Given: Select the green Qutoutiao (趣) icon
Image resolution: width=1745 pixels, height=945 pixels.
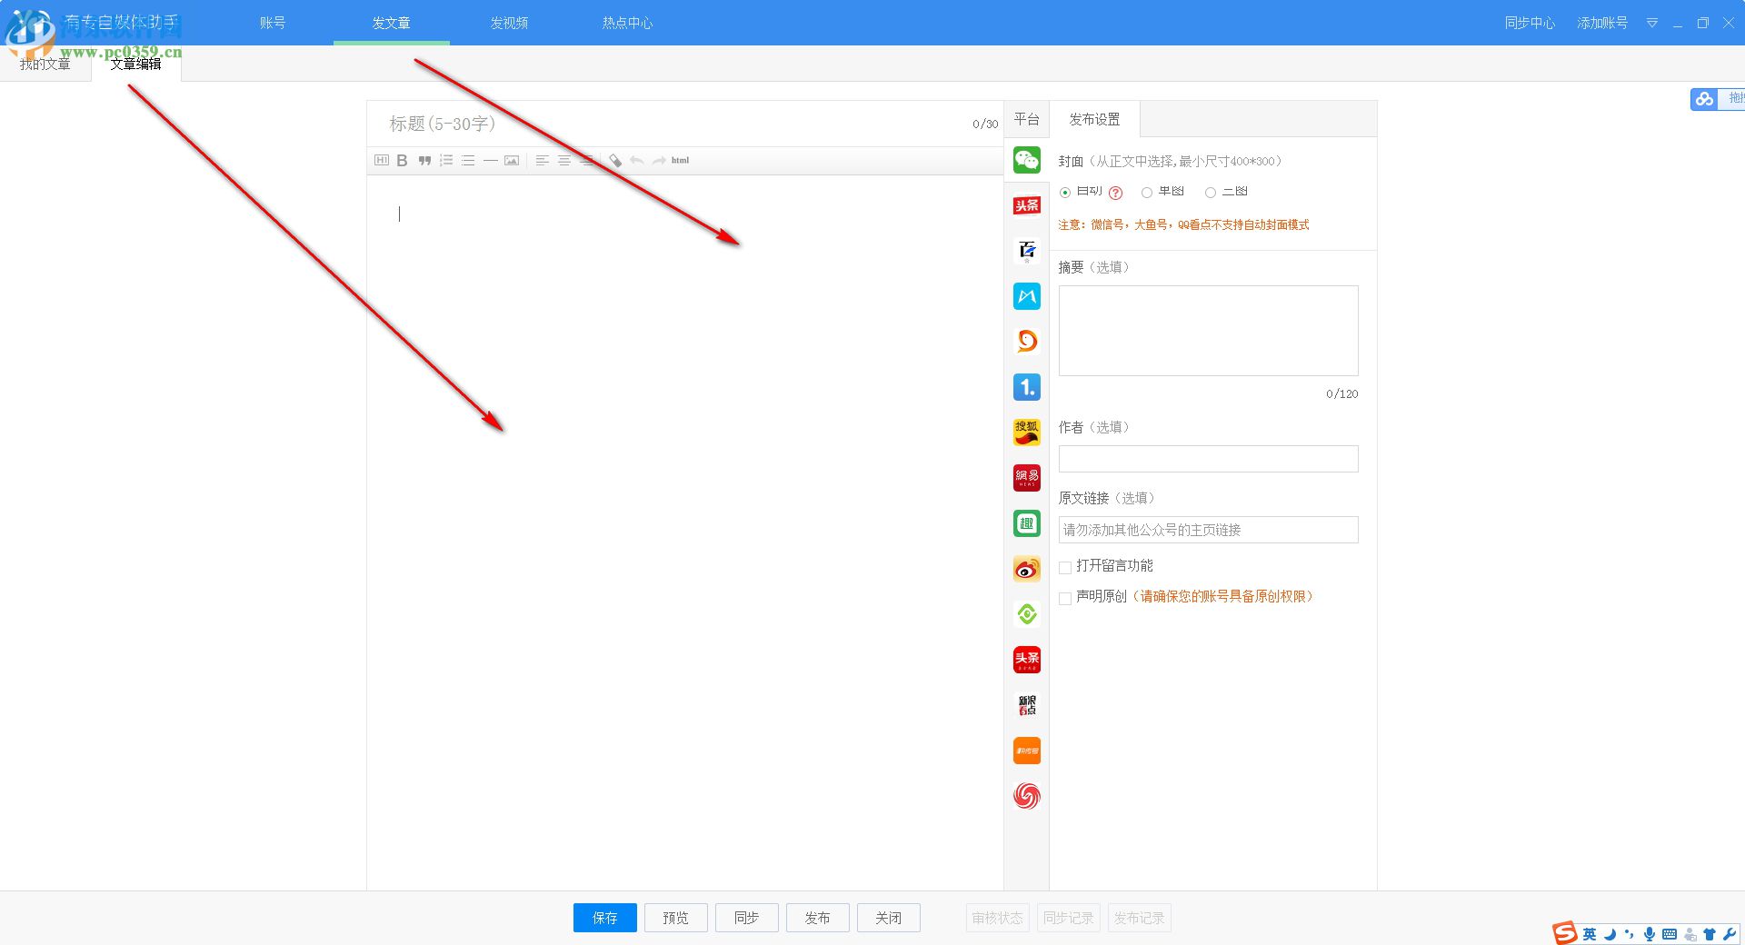Looking at the screenshot, I should (1027, 523).
